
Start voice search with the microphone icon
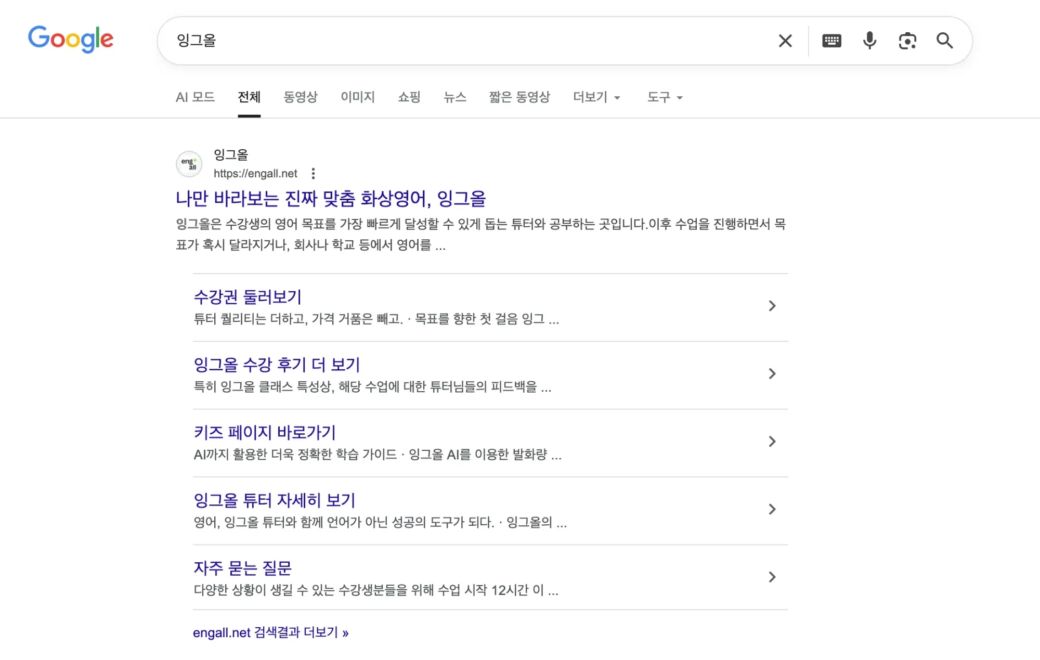tap(870, 41)
